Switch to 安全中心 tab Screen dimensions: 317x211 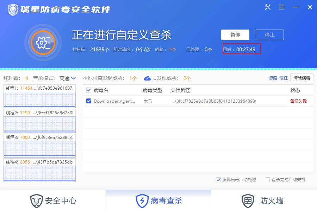pos(53,200)
